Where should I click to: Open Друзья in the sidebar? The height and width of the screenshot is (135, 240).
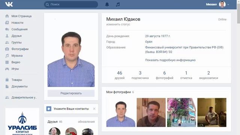(16, 36)
